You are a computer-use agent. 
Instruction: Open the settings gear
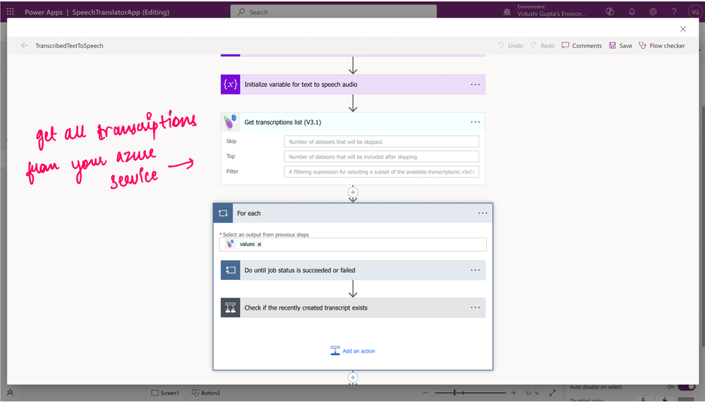coord(653,12)
